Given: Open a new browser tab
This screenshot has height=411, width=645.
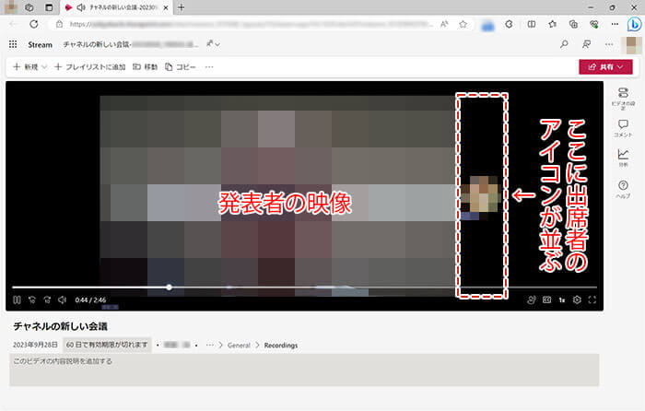Looking at the screenshot, I should 181,7.
